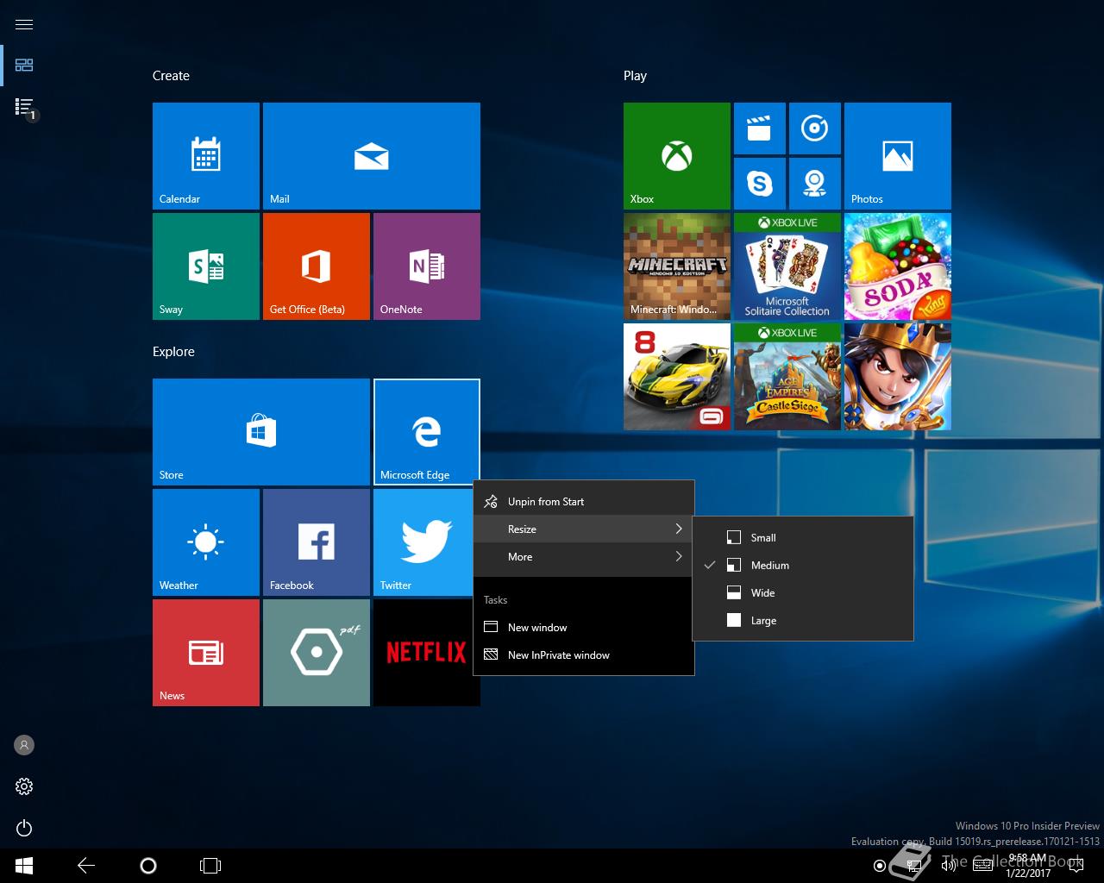Screen dimensions: 1104x883
Task: Select Wide tile size
Action: [x=803, y=592]
